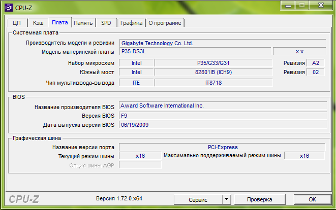Open the Кэш tab
The height and width of the screenshot is (210, 336).
click(x=38, y=23)
